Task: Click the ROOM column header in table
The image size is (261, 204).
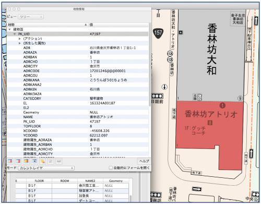Action: 65,181
